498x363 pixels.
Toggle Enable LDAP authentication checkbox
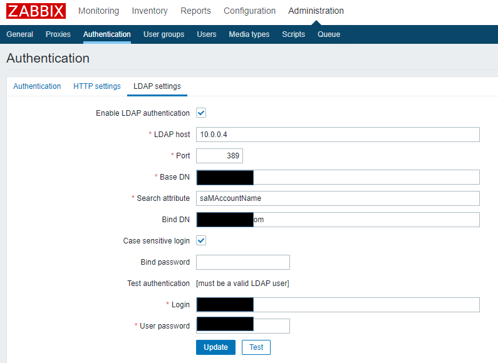click(201, 113)
